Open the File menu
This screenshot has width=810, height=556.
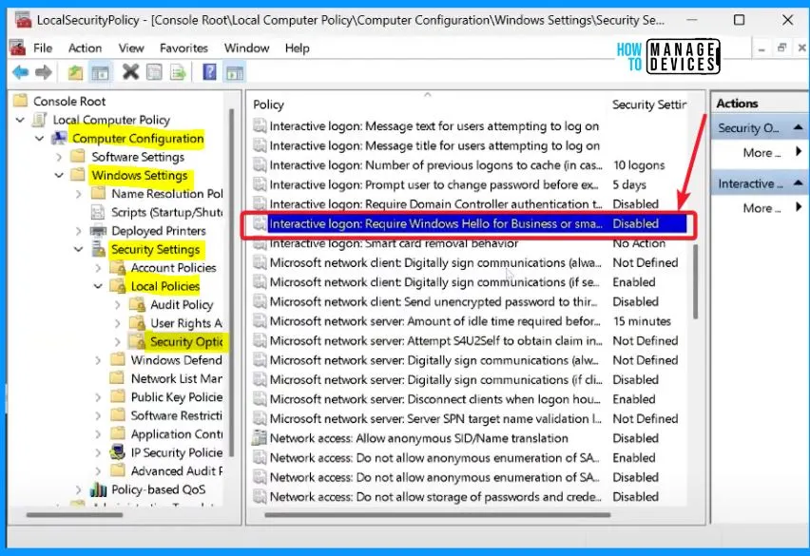(43, 48)
